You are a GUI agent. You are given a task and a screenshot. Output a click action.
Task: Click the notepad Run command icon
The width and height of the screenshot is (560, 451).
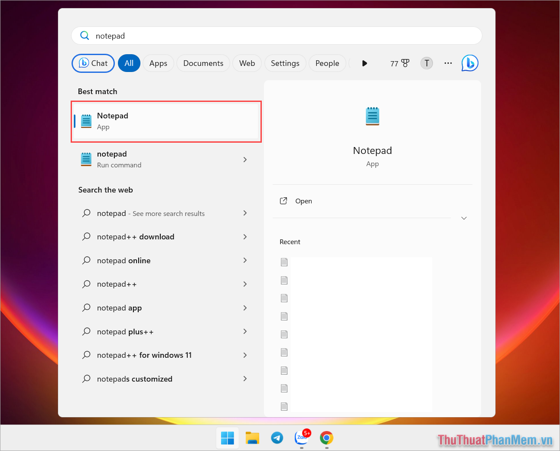(86, 159)
